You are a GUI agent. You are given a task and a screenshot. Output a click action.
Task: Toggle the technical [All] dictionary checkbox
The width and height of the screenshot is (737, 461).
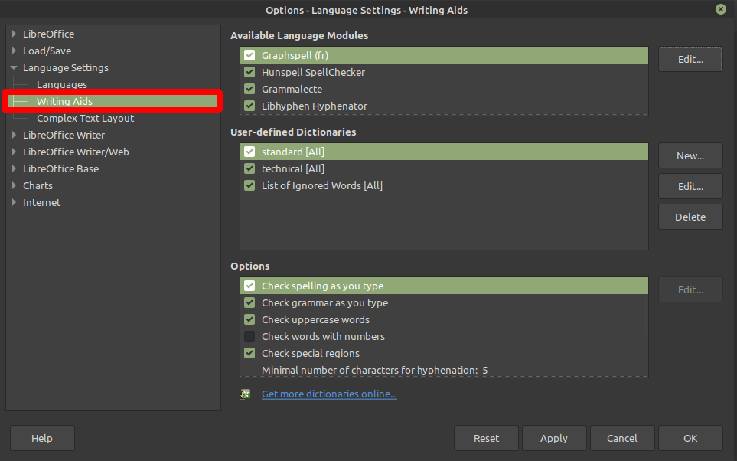(249, 168)
